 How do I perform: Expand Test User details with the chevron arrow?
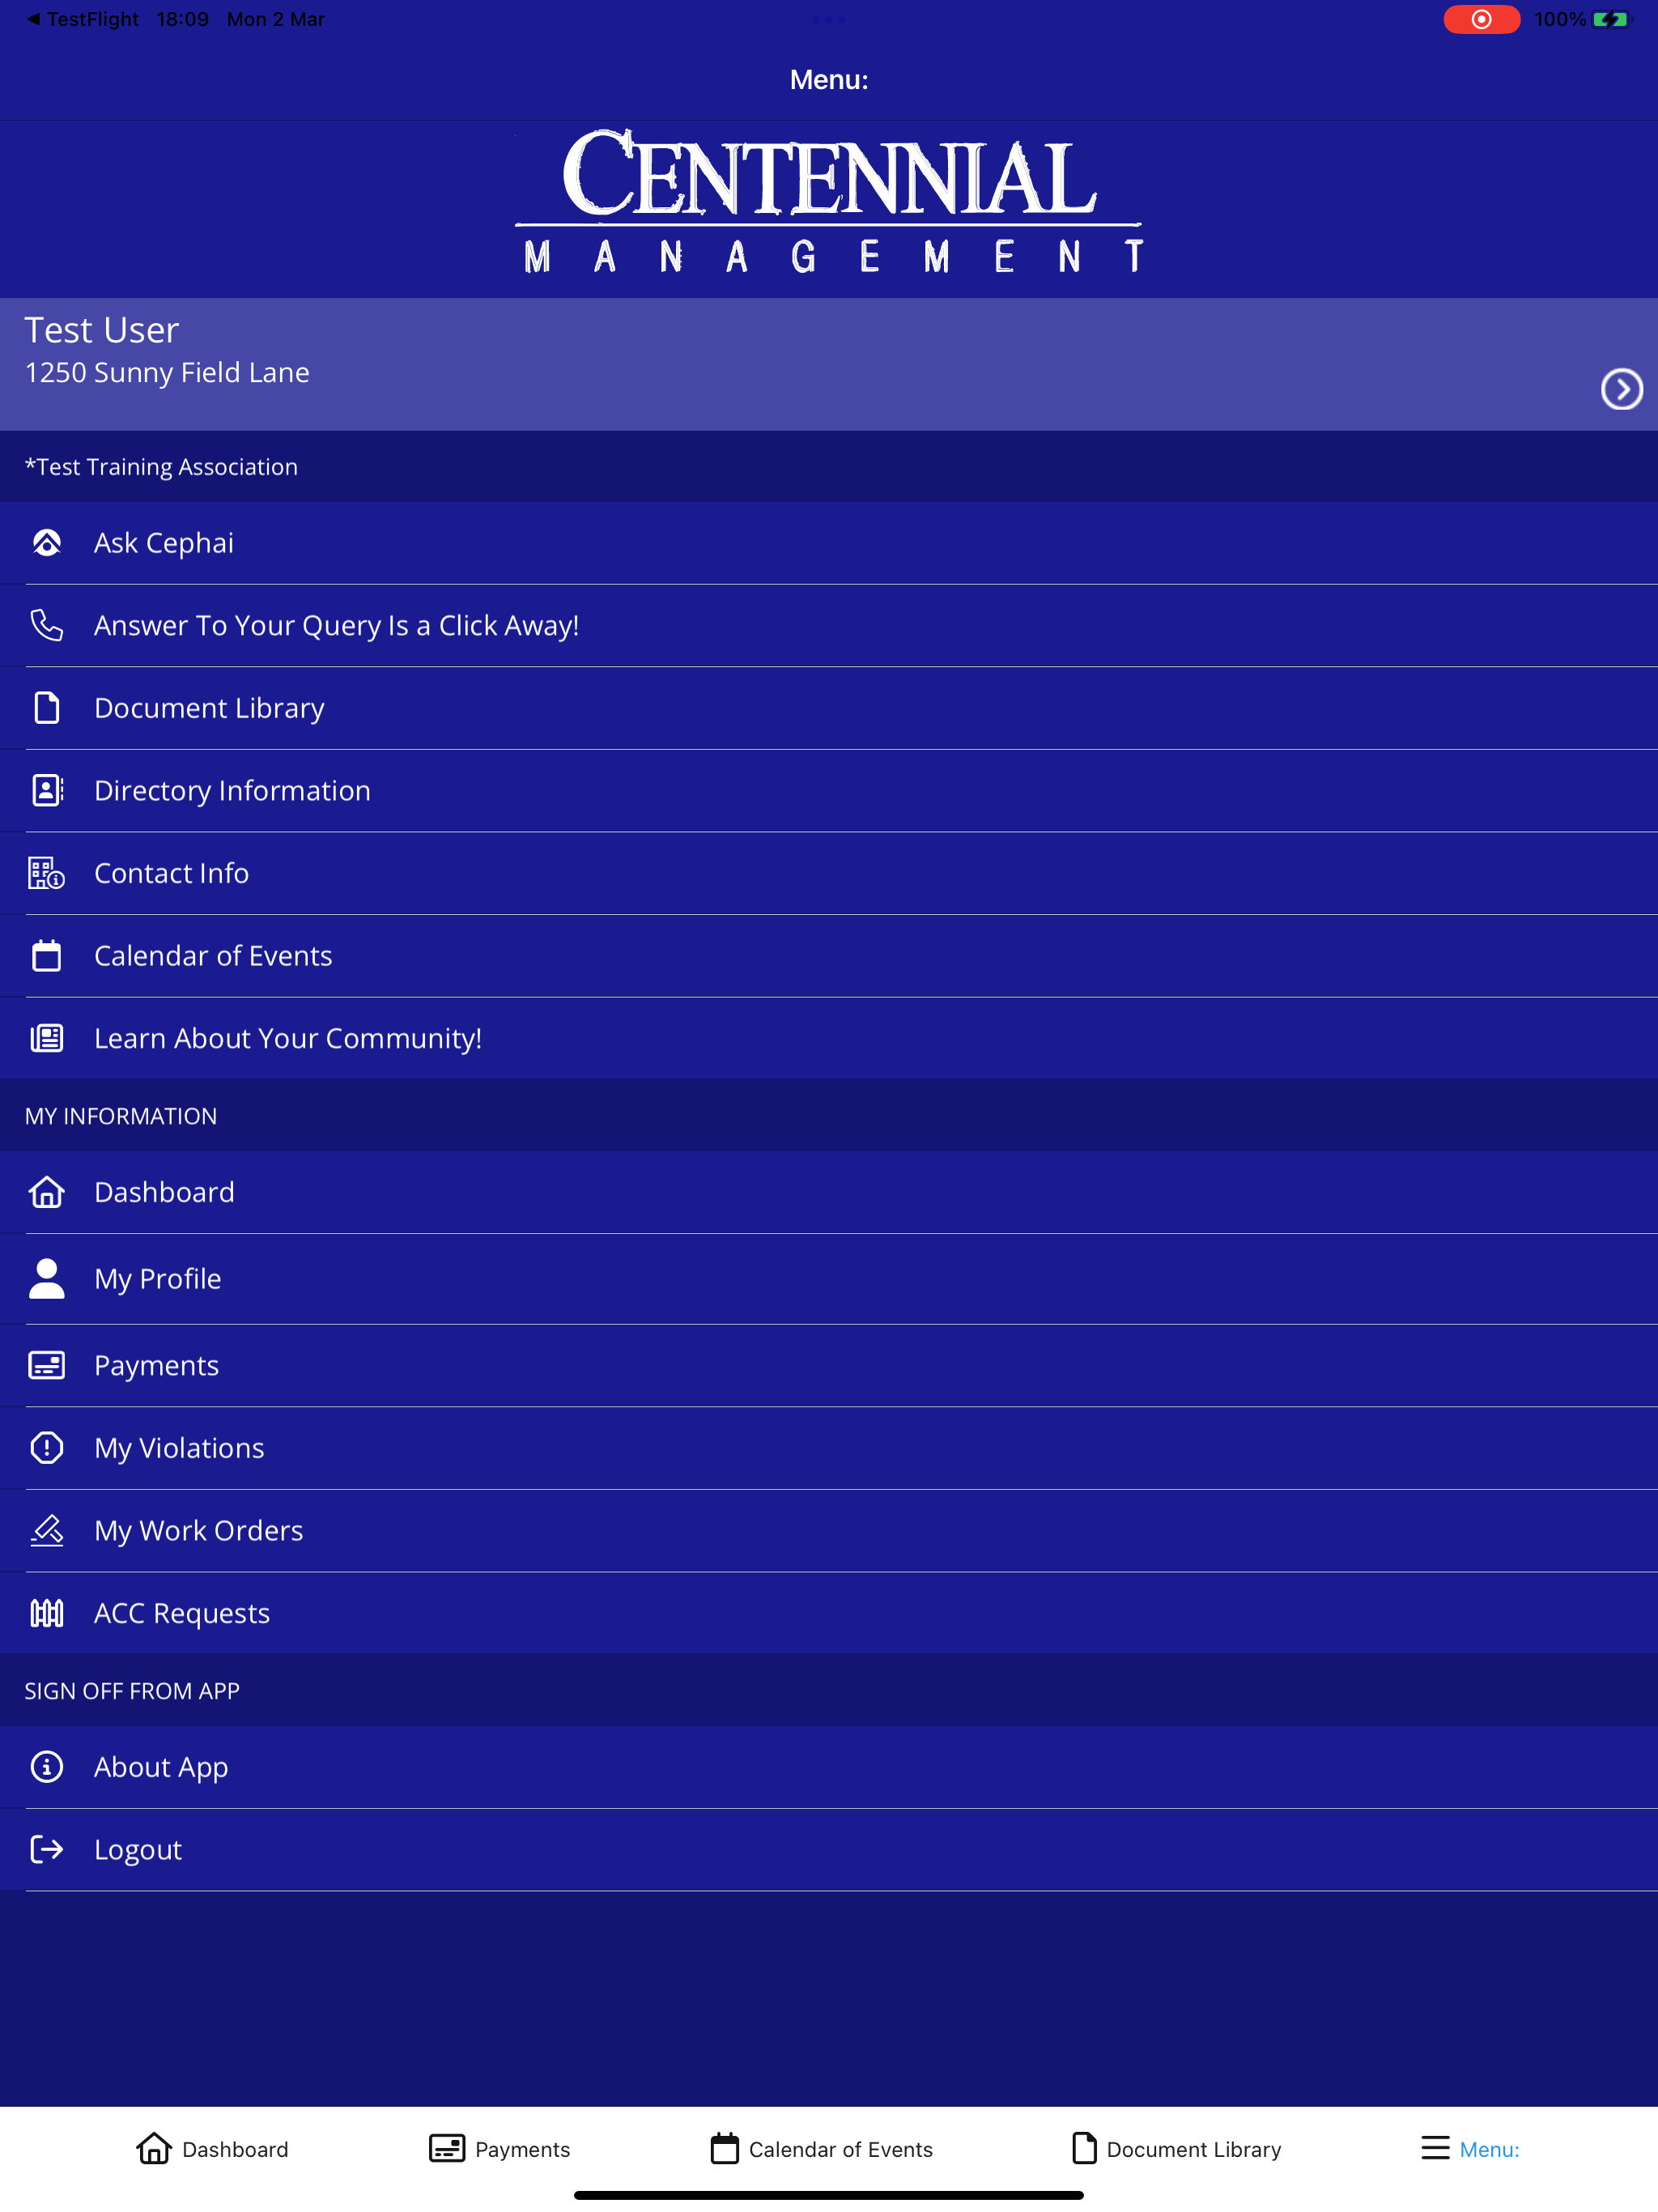[x=1621, y=389]
